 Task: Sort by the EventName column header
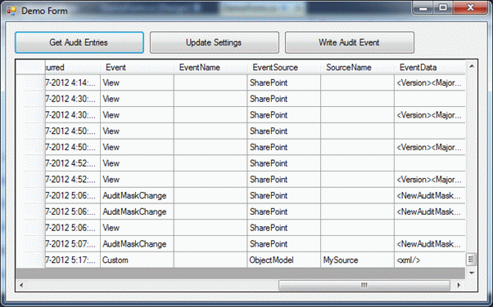210,67
